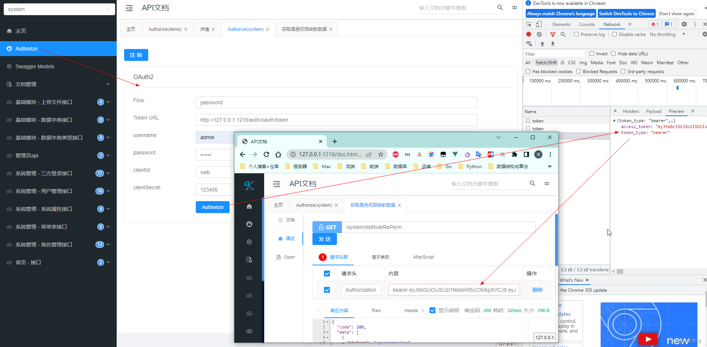Export HAR file using the download arrow icon

[553, 43]
